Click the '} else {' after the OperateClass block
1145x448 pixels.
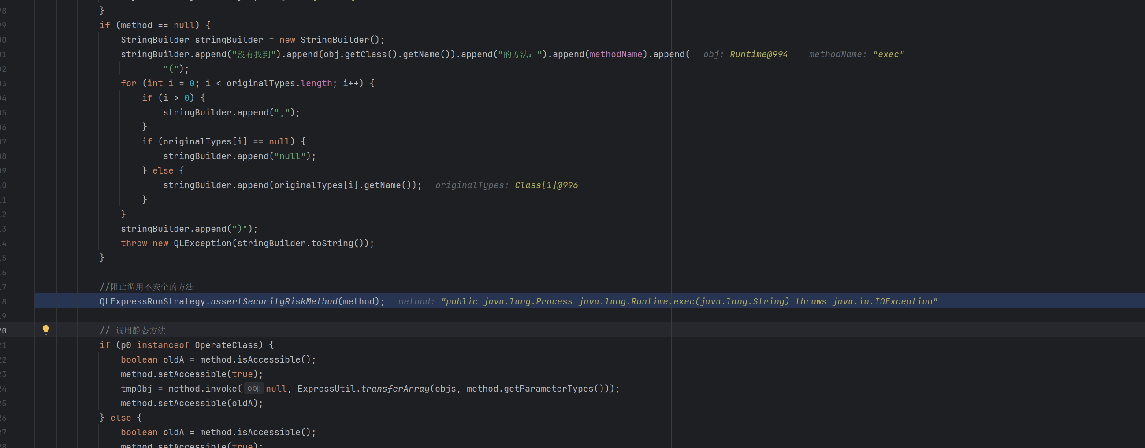coord(120,418)
